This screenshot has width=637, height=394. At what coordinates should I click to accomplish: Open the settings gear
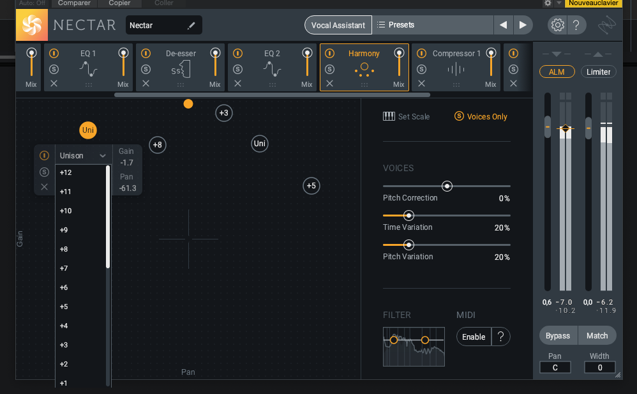pyautogui.click(x=557, y=24)
